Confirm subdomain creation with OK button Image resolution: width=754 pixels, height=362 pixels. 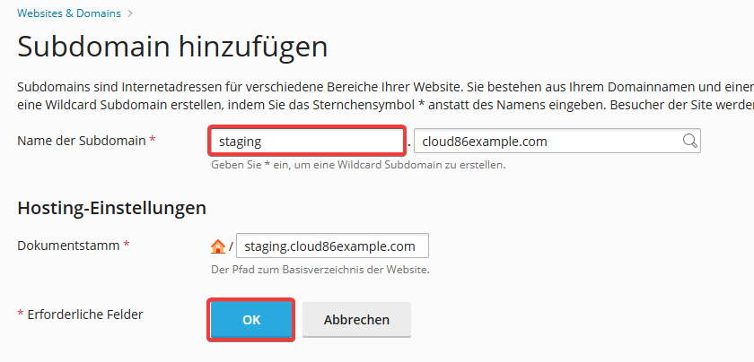[251, 320]
